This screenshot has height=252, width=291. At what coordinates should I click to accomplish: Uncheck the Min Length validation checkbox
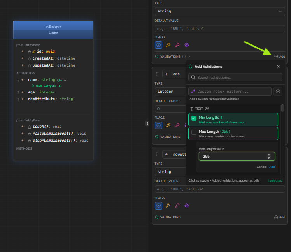[x=194, y=118]
